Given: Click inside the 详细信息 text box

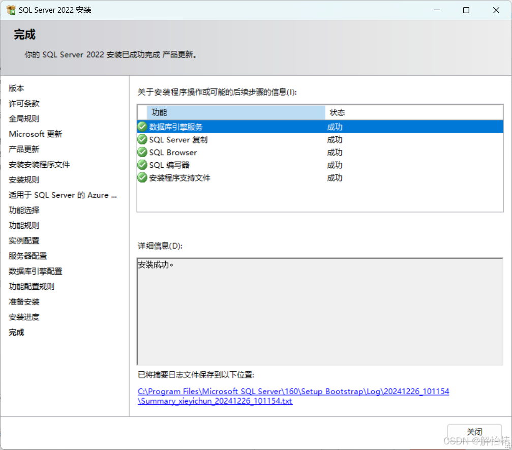Looking at the screenshot, I should click(x=320, y=312).
